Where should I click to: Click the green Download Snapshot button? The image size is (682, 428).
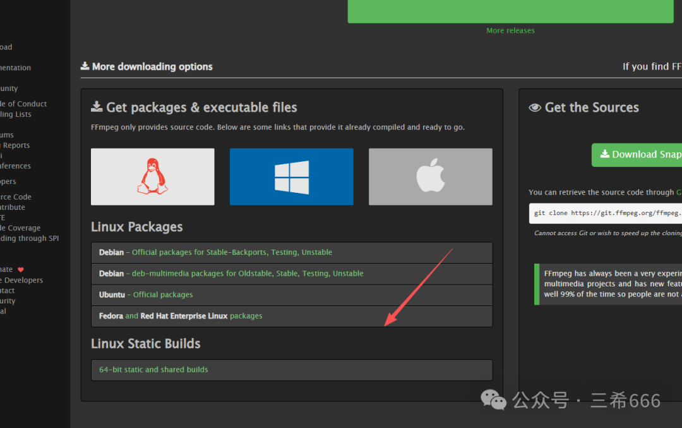point(638,154)
